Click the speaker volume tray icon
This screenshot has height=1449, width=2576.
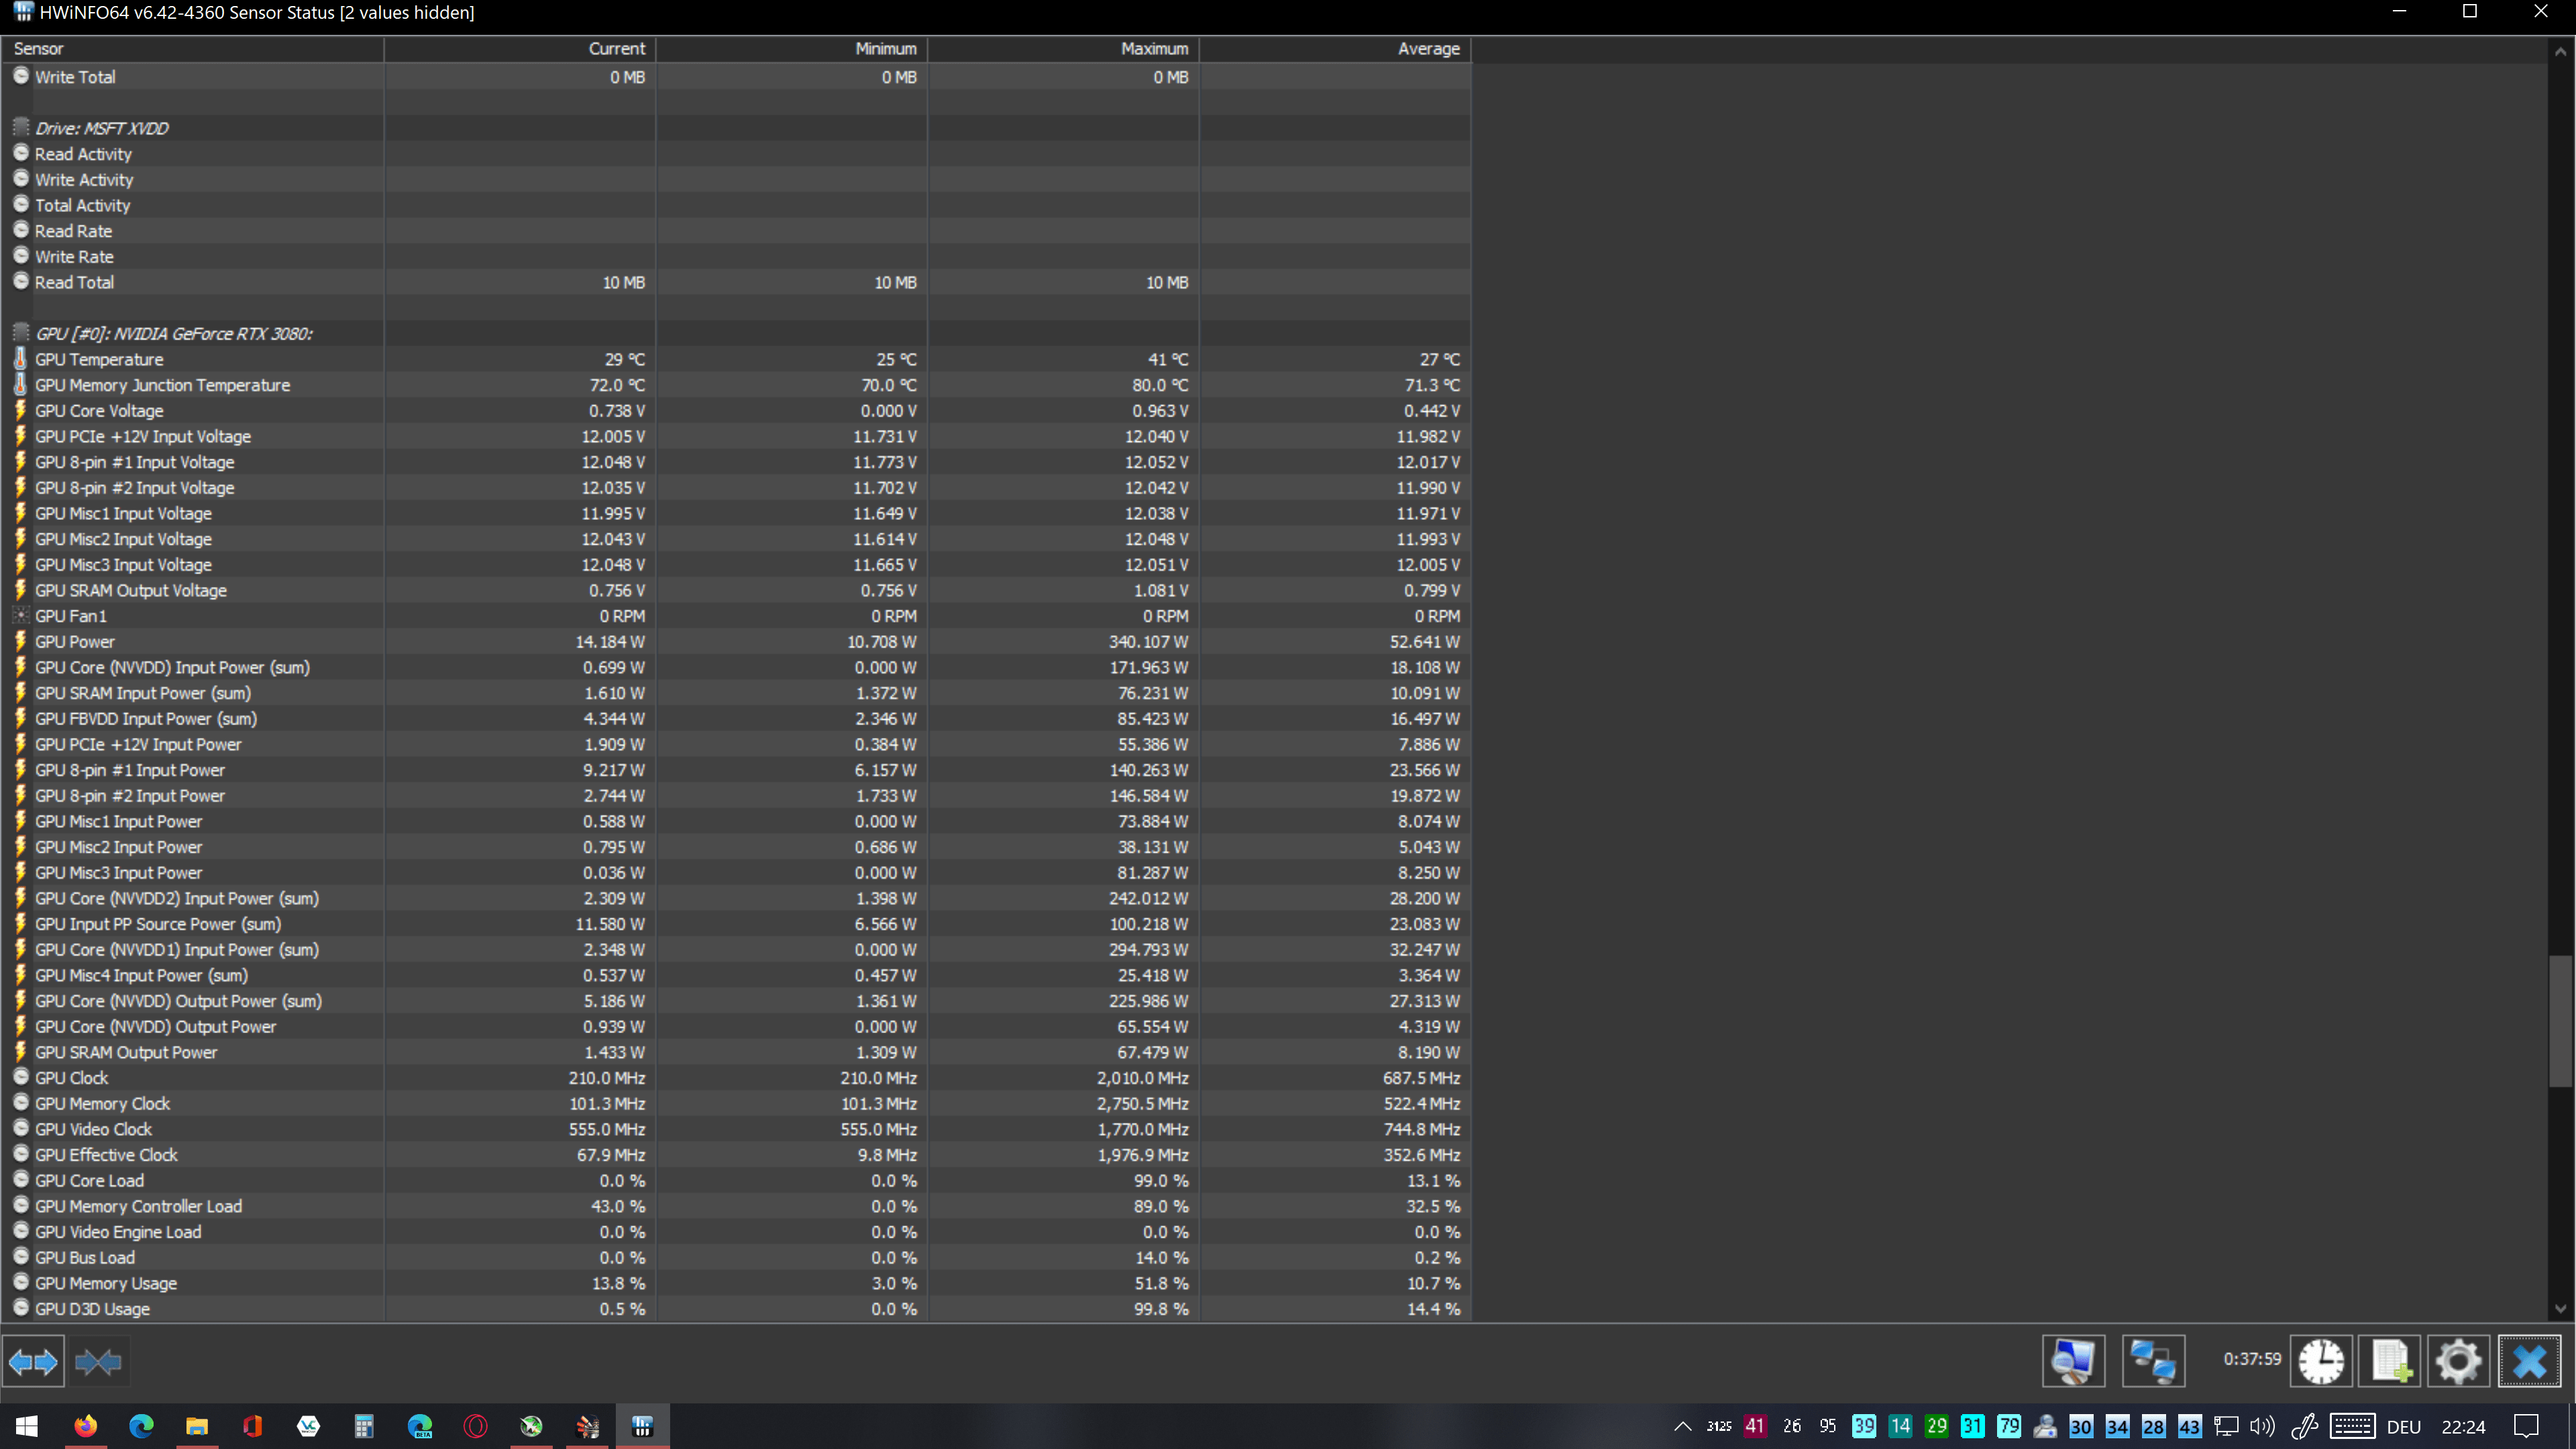click(x=2262, y=1427)
